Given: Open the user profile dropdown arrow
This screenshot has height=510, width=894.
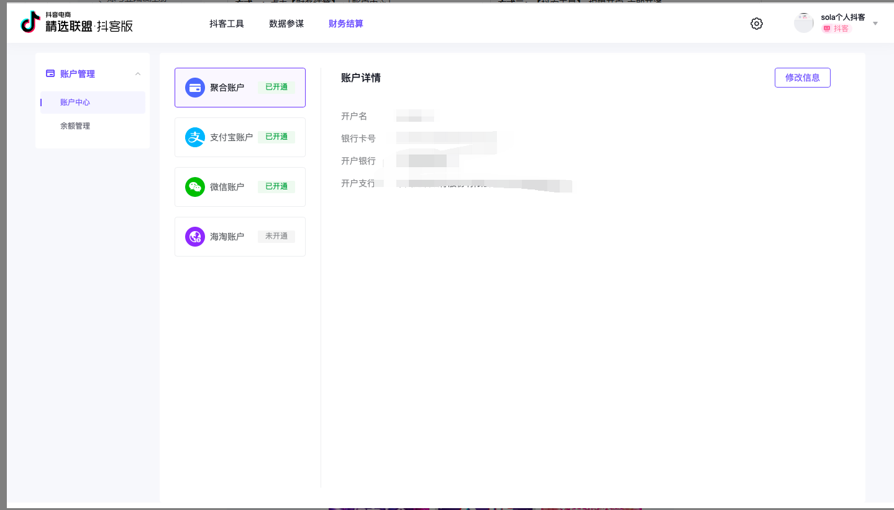Looking at the screenshot, I should point(875,24).
